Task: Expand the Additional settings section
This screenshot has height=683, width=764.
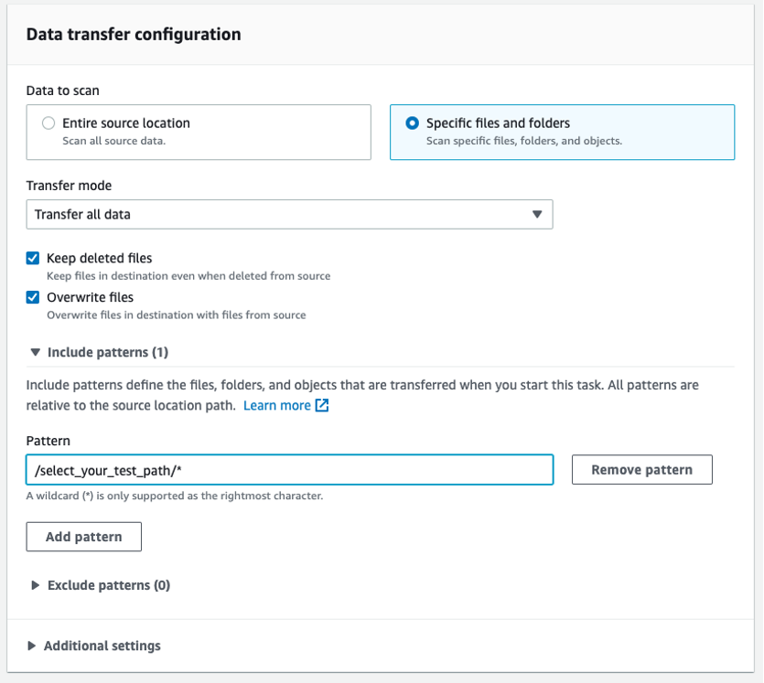Action: [x=101, y=646]
